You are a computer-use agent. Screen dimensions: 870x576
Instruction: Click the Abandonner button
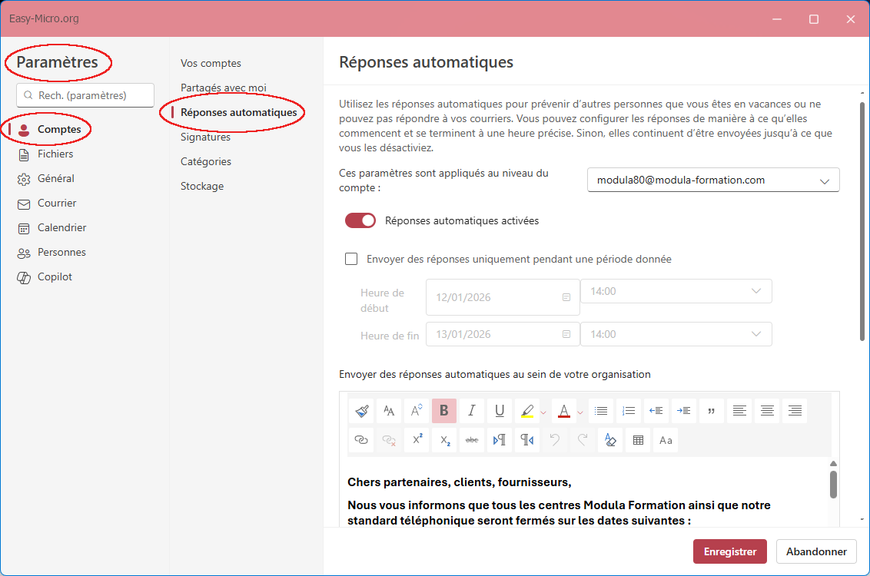(x=816, y=551)
